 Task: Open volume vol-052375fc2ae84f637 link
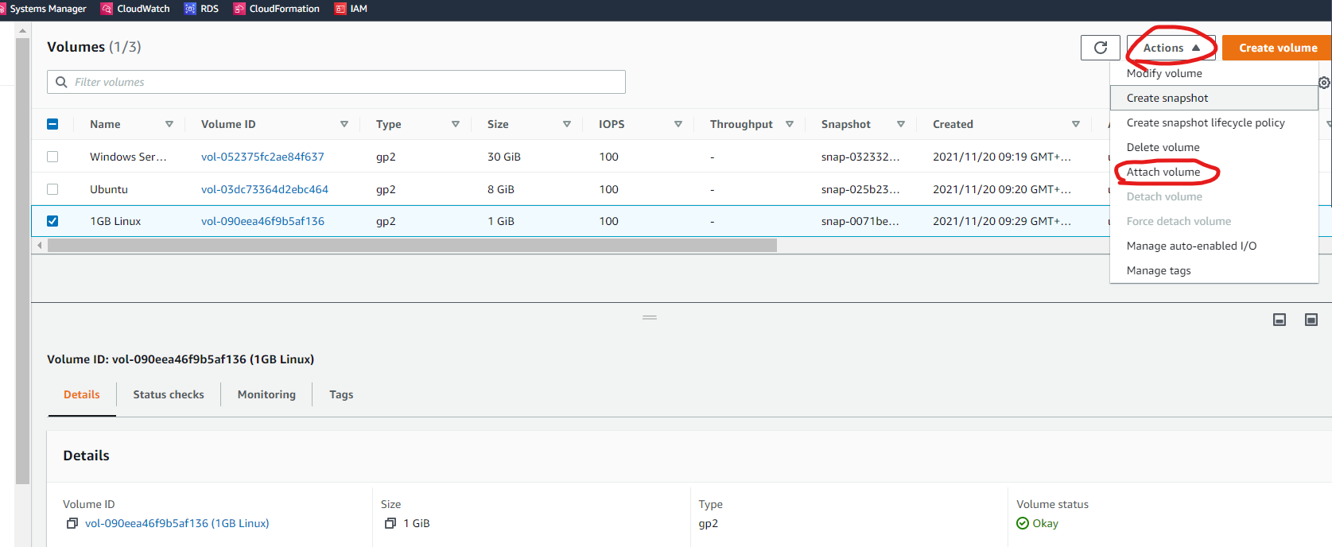(262, 157)
